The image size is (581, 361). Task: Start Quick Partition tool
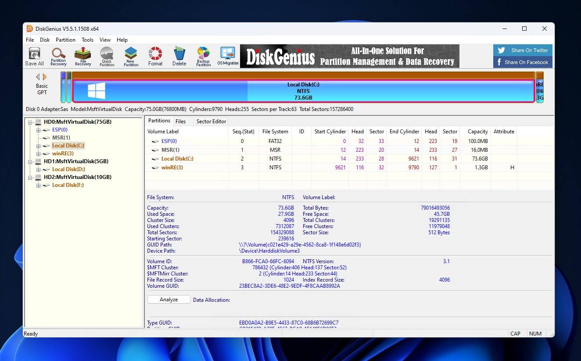(x=107, y=57)
